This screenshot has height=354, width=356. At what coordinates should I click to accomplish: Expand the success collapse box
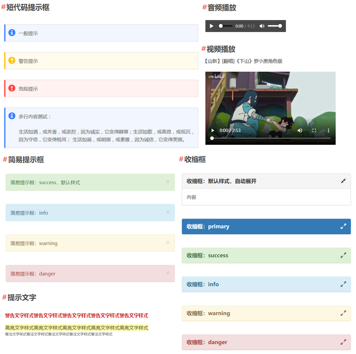point(343,255)
